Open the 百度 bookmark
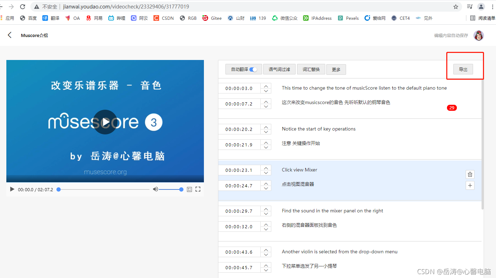Image resolution: width=496 pixels, height=278 pixels. click(x=28, y=18)
